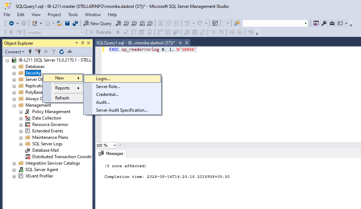Image resolution: width=361 pixels, height=209 pixels.
Task: Select the XEvent Profiler item
Action: click(39, 176)
